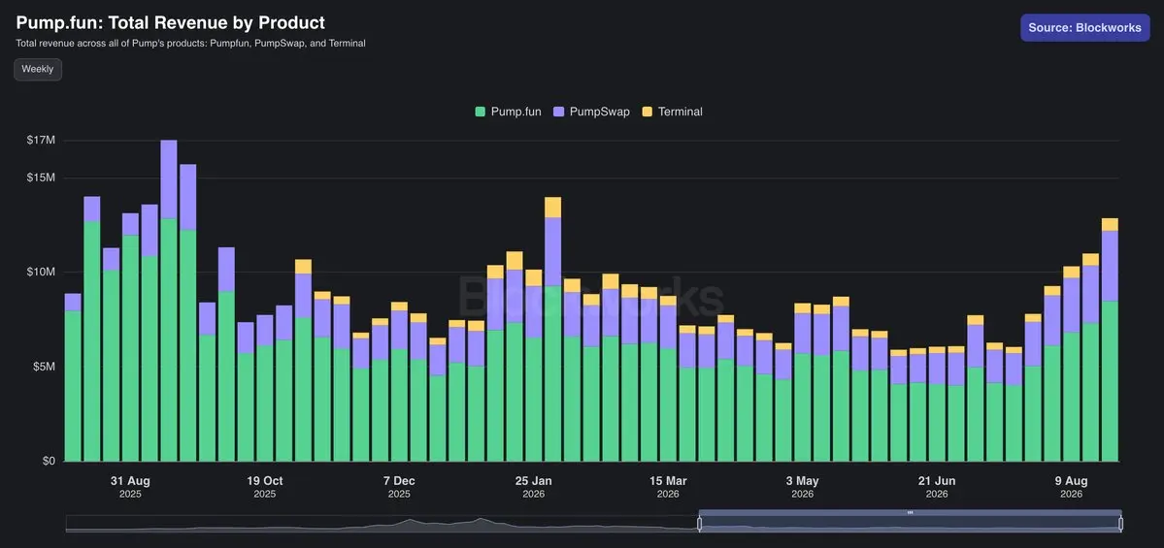Click the "25 Jan 2026" x-axis label
Viewport: 1164px width, 548px height.
534,487
